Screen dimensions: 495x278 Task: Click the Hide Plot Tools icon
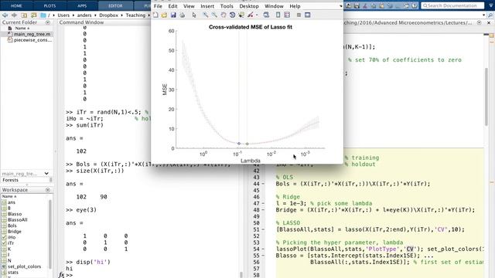(x=299, y=15)
